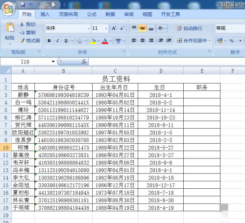Viewport: 245px width, 223px height.
Task: Select the merged title cell 员工资料
Action: pyautogui.click(x=116, y=79)
